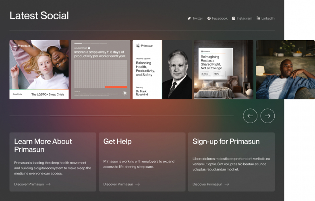The width and height of the screenshot is (315, 201).
Task: Click arrow icon in Sign-up card
Action: (227, 184)
